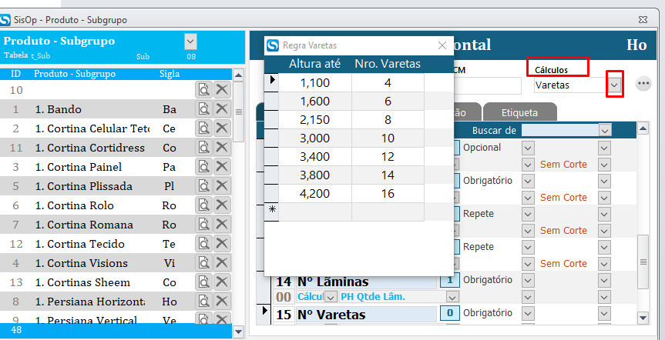
Task: Open search icon for the Bando row
Action: [x=203, y=109]
